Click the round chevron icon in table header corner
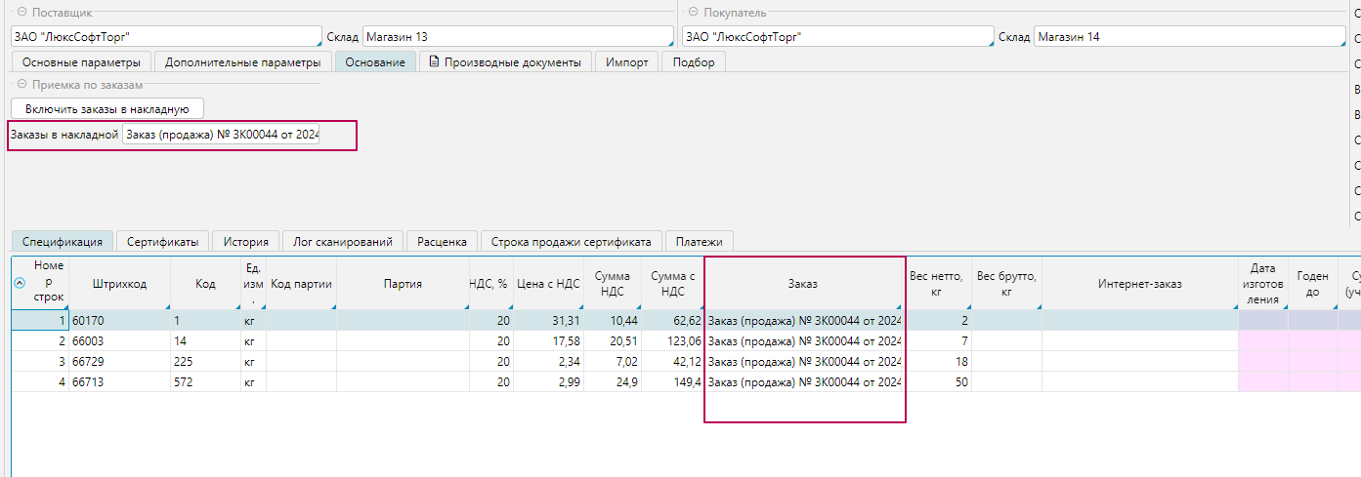Image resolution: width=1361 pixels, height=477 pixels. pyautogui.click(x=20, y=284)
